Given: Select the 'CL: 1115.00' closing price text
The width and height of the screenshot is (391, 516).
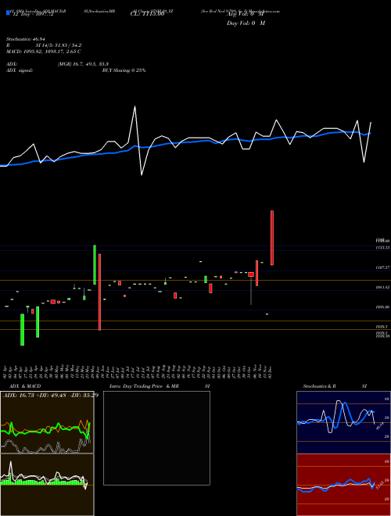Looking at the screenshot, I should 147,15.
